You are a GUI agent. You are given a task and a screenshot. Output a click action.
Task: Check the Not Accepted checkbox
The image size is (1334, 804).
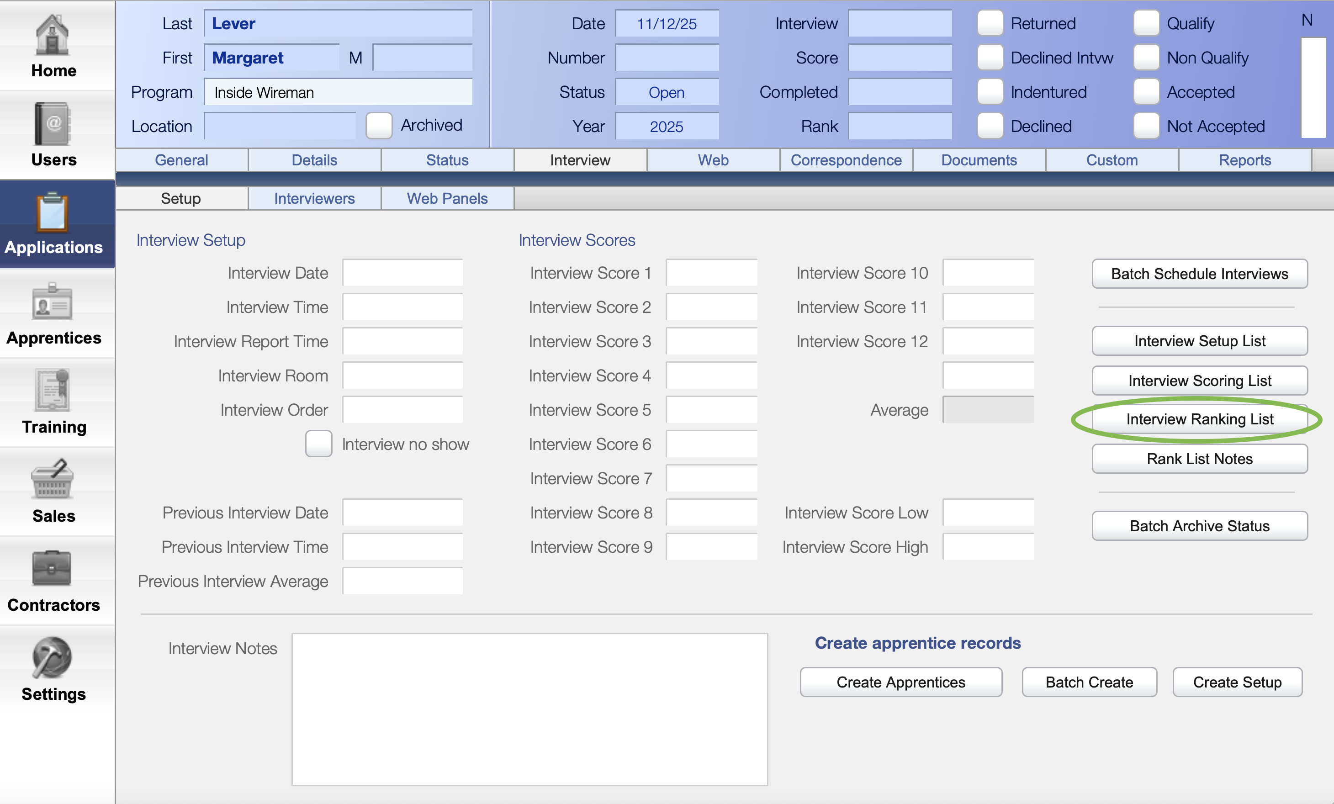pyautogui.click(x=1146, y=126)
